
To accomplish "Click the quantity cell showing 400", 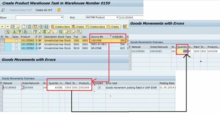I will pos(54,88).
